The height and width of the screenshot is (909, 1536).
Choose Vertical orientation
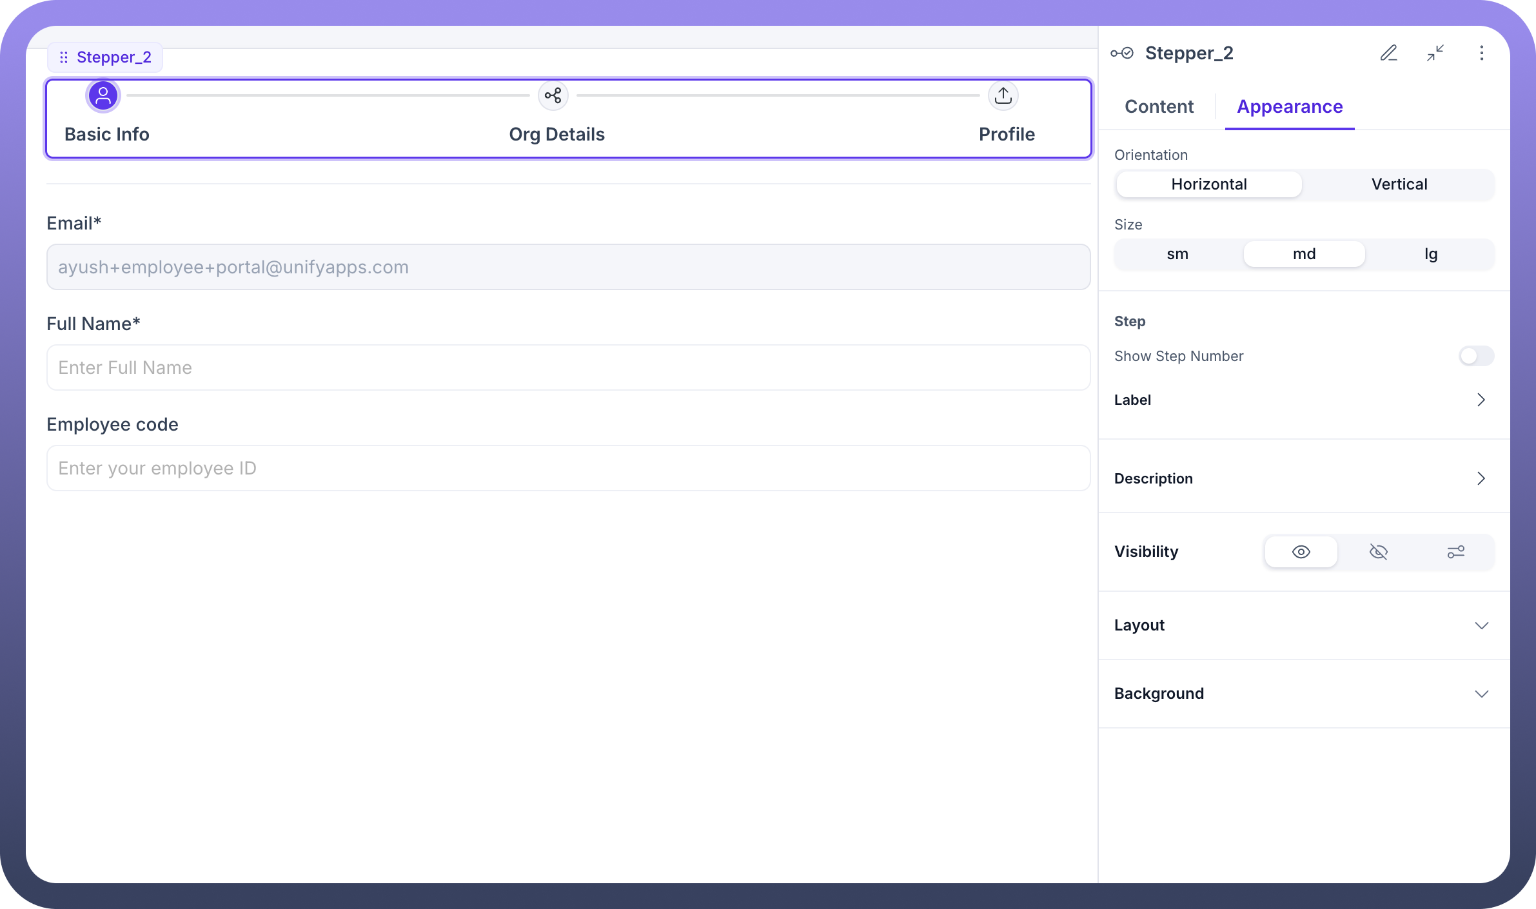pos(1399,184)
